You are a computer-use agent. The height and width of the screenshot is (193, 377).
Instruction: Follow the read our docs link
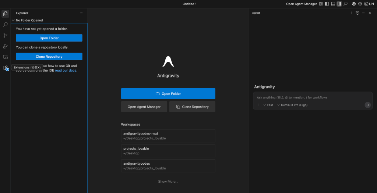tap(66, 71)
